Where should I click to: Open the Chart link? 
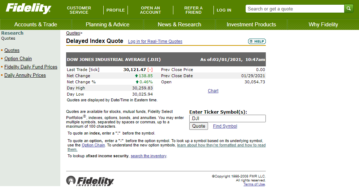(x=213, y=91)
